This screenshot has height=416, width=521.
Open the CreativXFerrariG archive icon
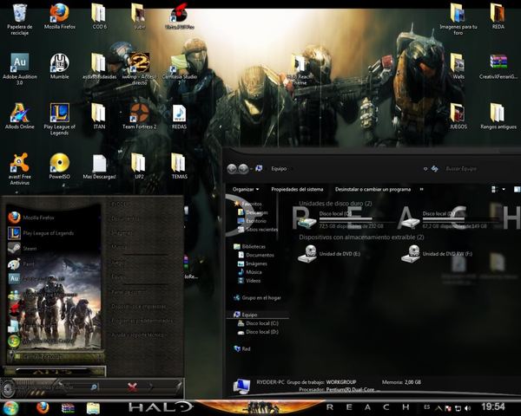498,67
